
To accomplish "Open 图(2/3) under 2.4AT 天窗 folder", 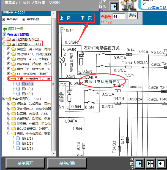I will (x=27, y=144).
